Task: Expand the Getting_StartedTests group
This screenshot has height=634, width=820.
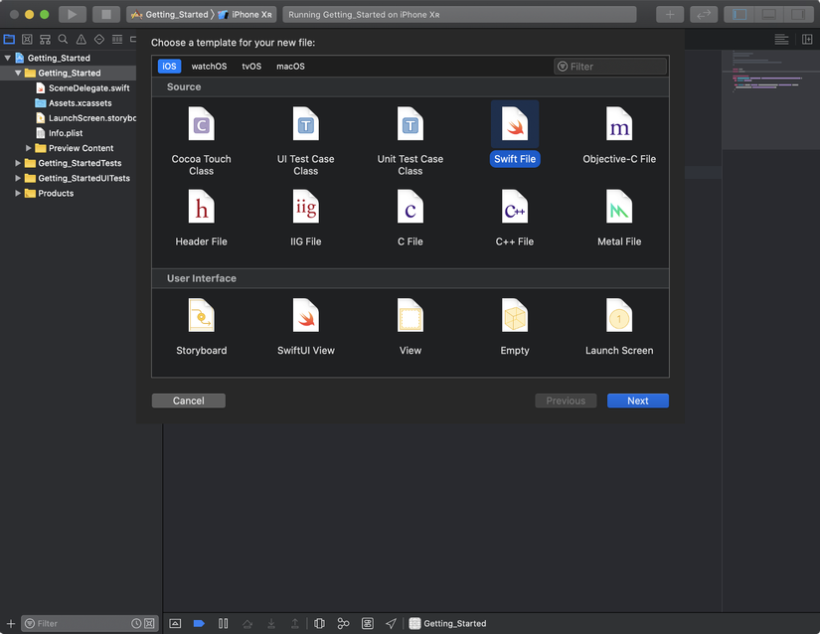Action: point(18,163)
